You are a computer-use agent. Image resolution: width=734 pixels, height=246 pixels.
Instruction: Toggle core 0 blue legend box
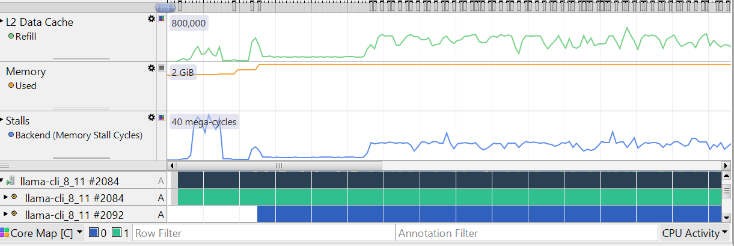click(x=93, y=233)
